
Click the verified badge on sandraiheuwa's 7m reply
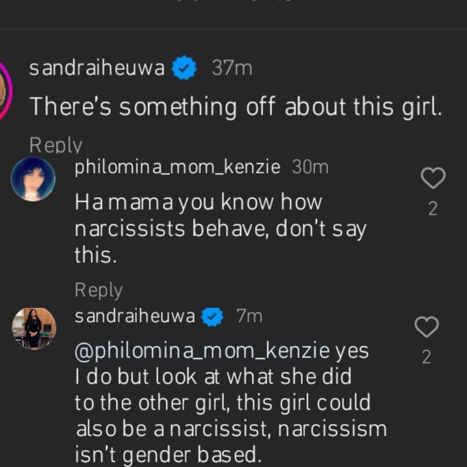[212, 317]
